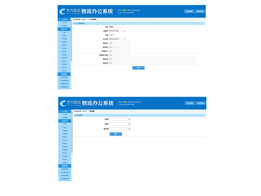The width and height of the screenshot is (261, 196).
Task: Select the 男 gender radio button
Action: tap(110, 35)
